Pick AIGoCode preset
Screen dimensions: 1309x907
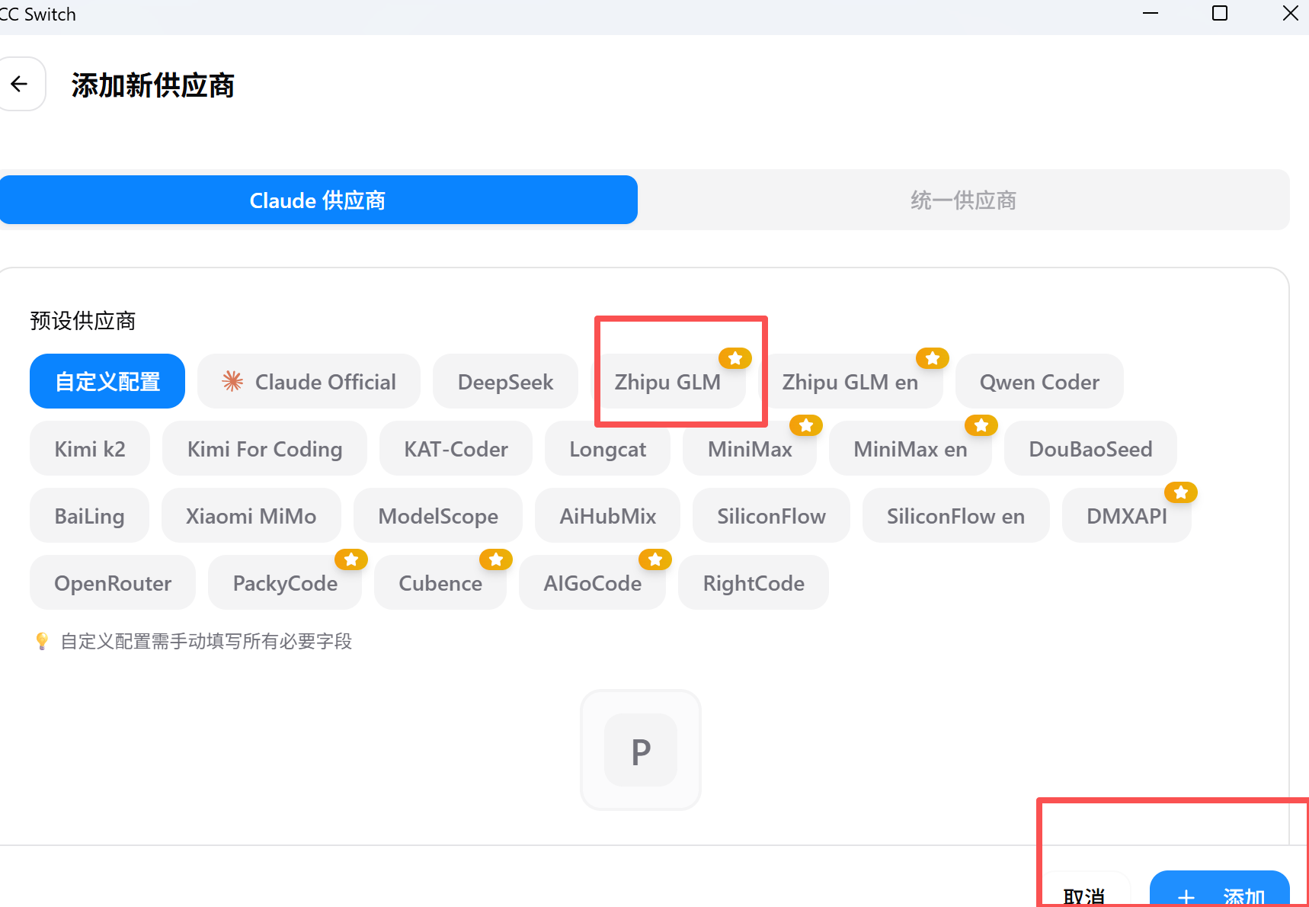[x=592, y=582]
